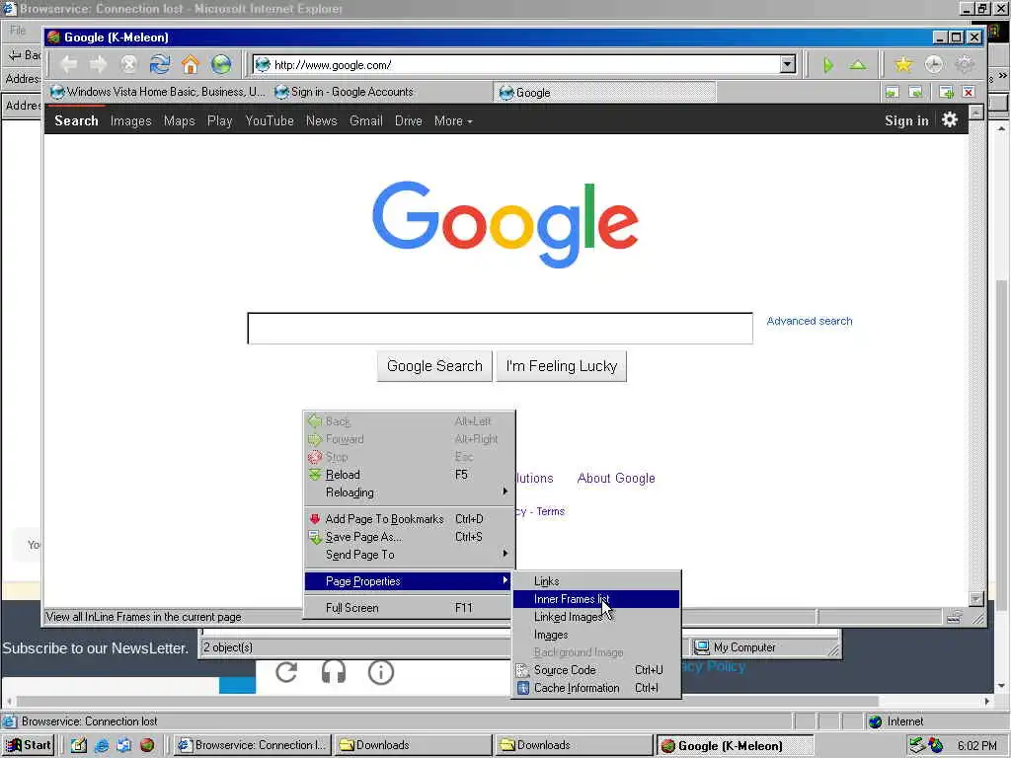The image size is (1011, 758).
Task: Launch Outlook Express from quick launch
Action: coord(124,745)
